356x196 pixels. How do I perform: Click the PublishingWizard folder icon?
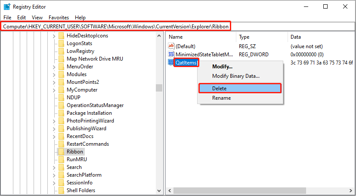(61, 129)
